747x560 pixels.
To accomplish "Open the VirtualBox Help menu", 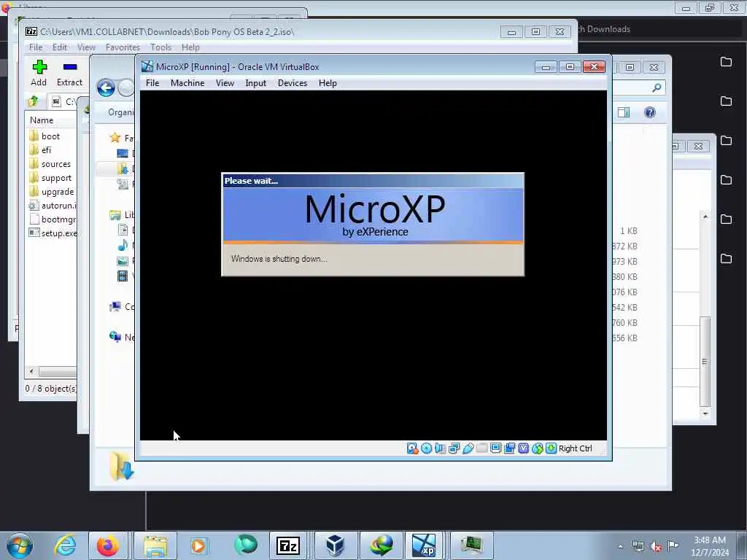I will (328, 83).
